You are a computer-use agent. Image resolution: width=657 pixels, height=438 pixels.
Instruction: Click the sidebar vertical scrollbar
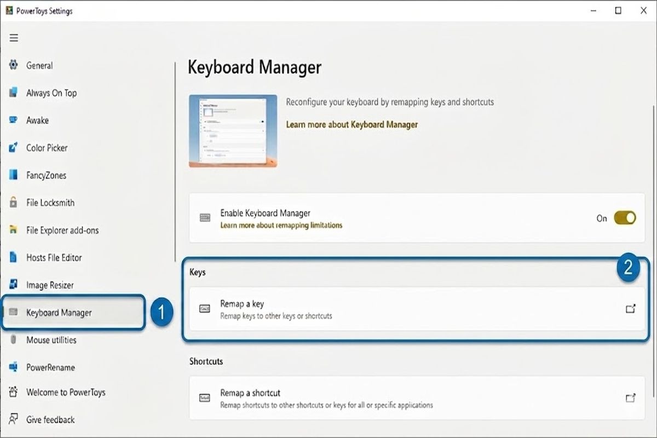(175, 162)
